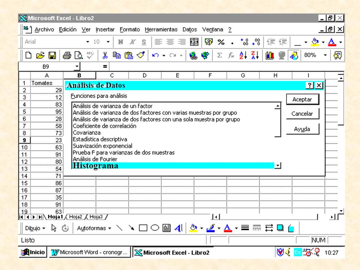The height and width of the screenshot is (270, 360).
Task: Toggle bold with the N button
Action: click(120, 42)
